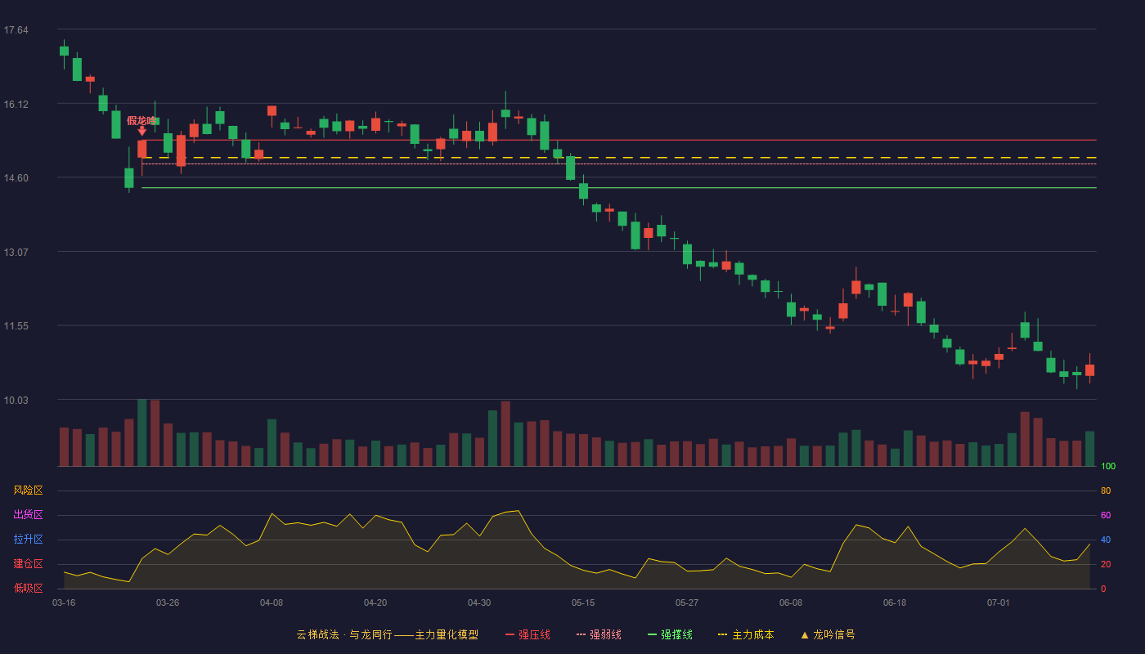
Task: Click the 云梯战法 chart title text
Action: [317, 635]
